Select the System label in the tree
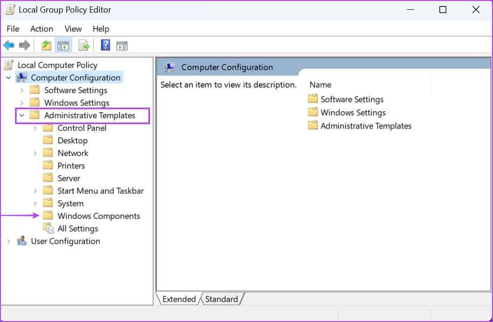Viewport: 493px width, 322px height. pos(70,203)
